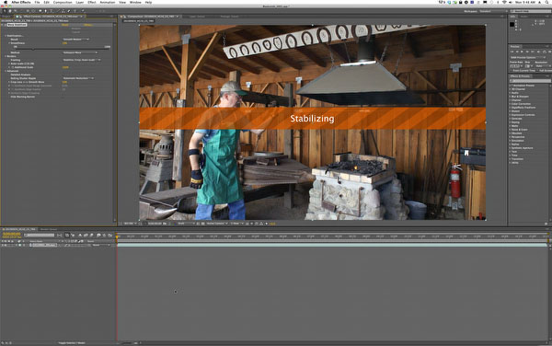Collapse the Borders section
The image size is (552, 346).
(6, 56)
